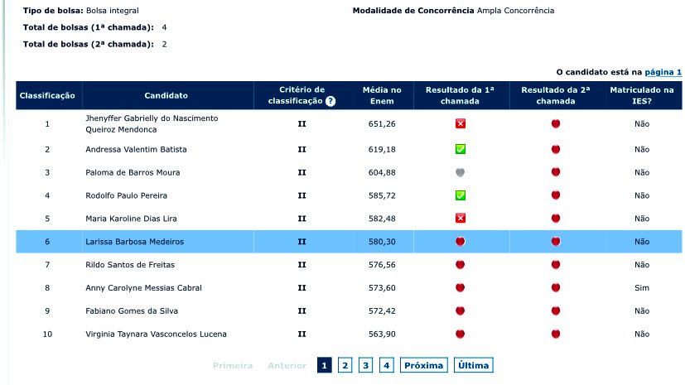The width and height of the screenshot is (685, 385).
Task: Click the disabled Primeira link
Action: (x=233, y=366)
